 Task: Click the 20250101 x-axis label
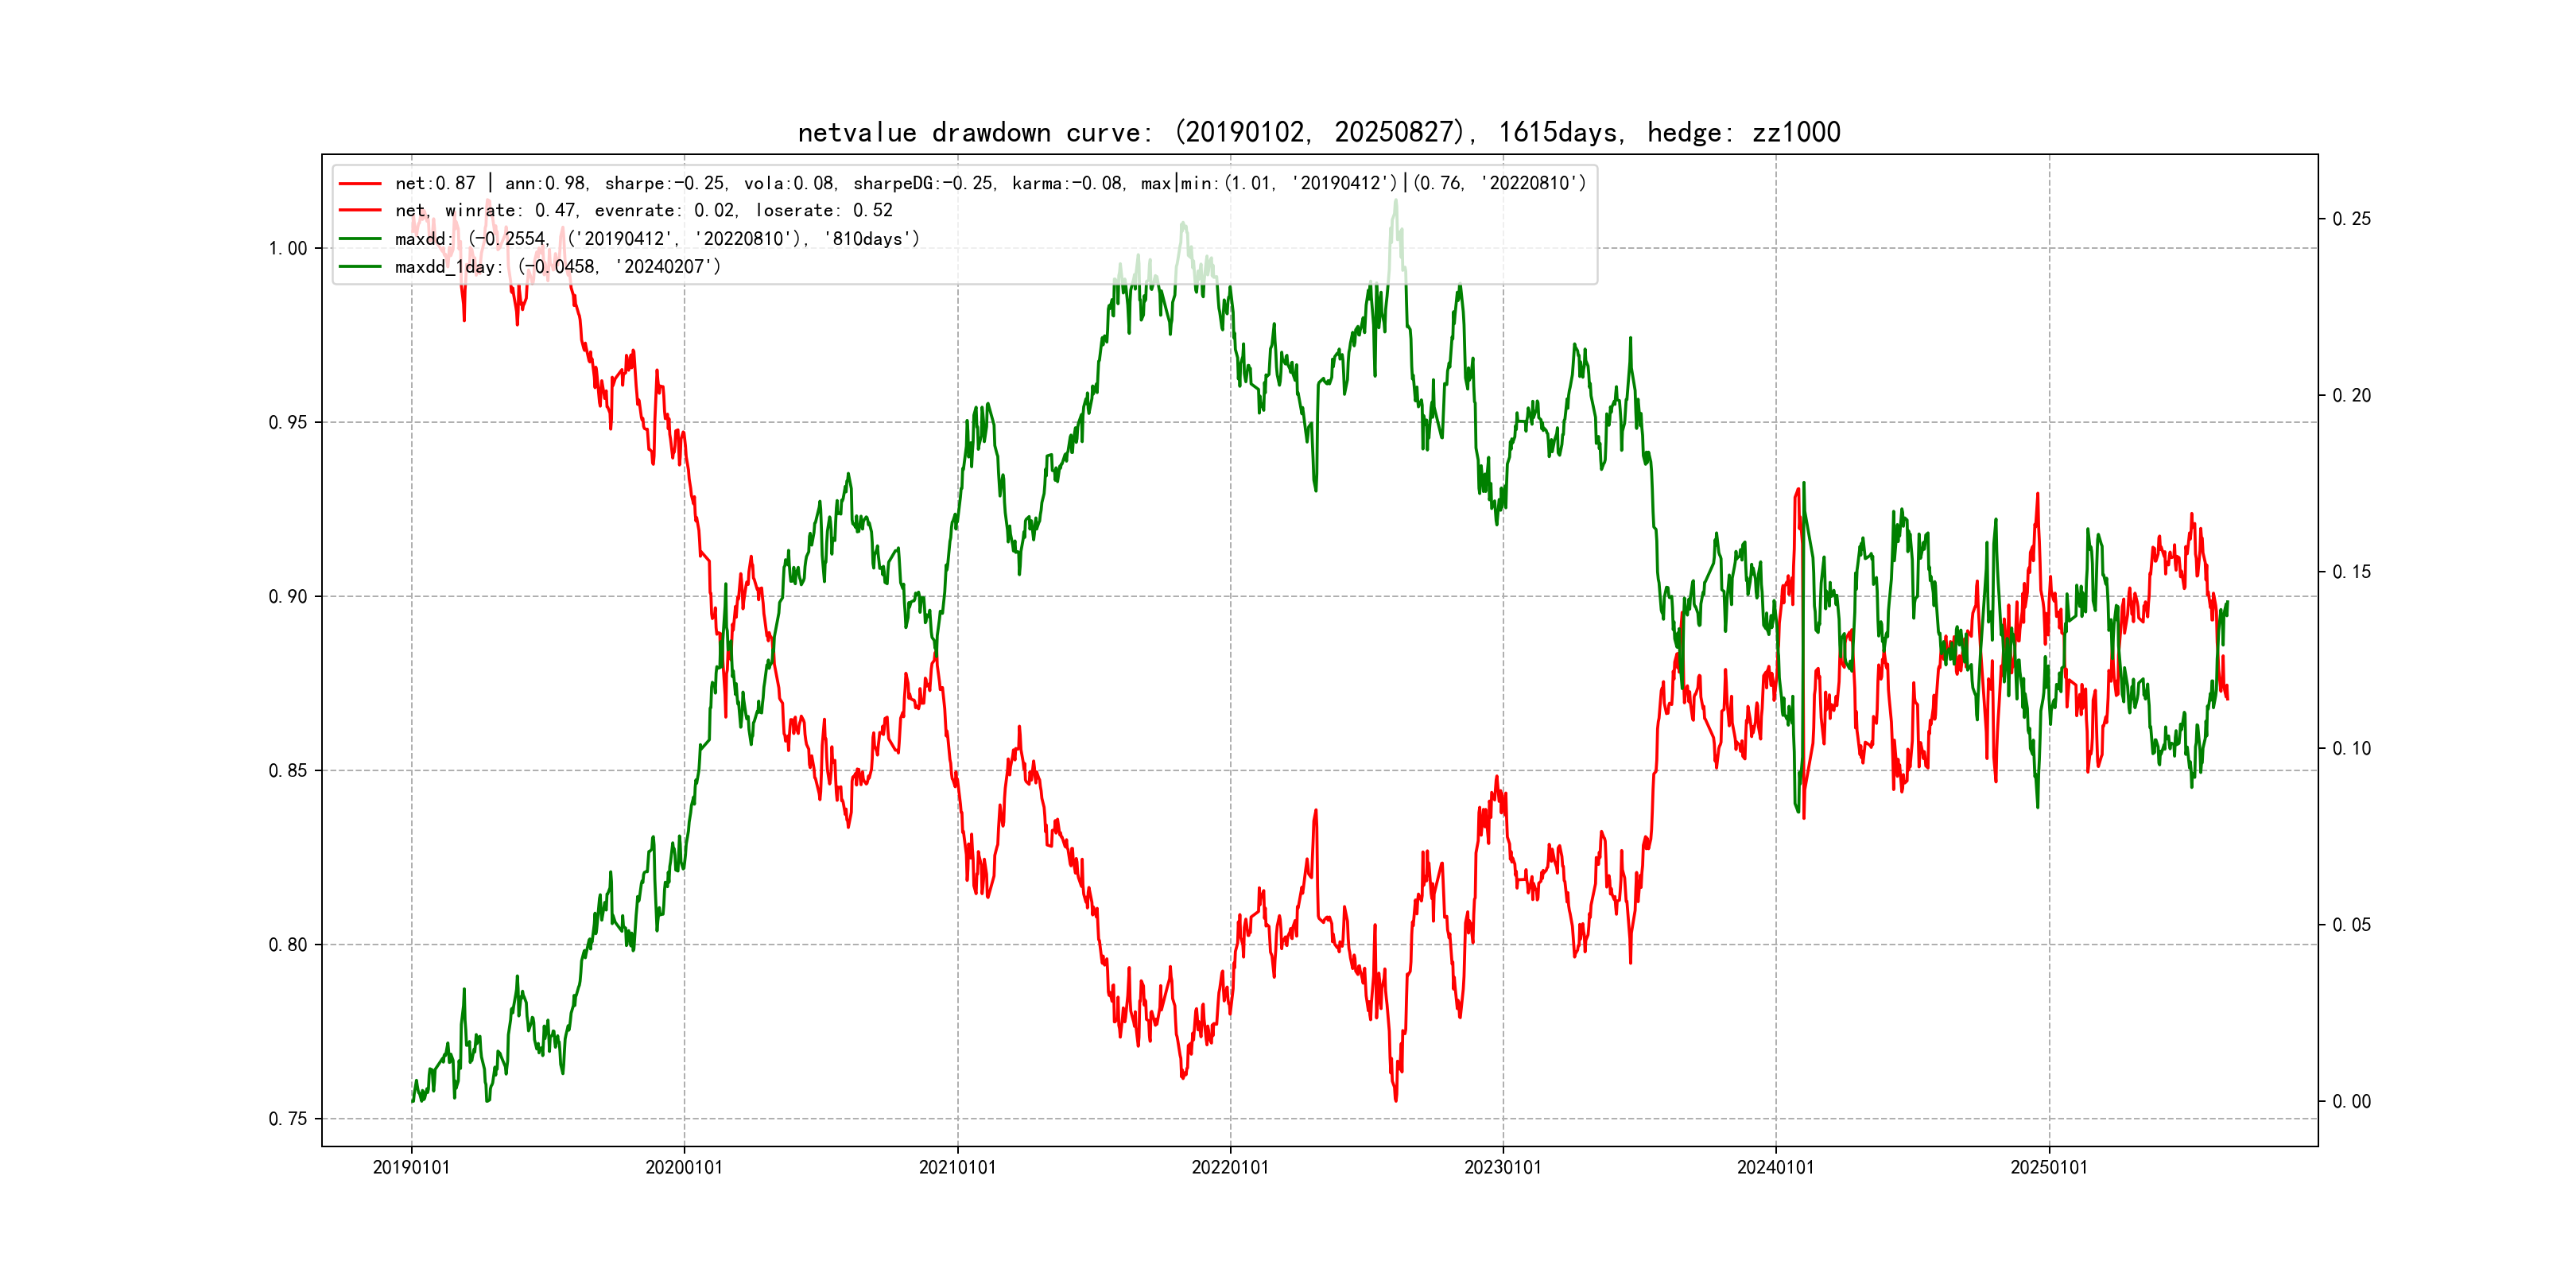[x=2049, y=1167]
